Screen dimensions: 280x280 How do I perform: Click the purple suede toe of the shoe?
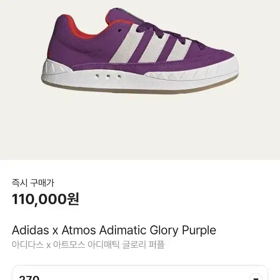click(214, 54)
